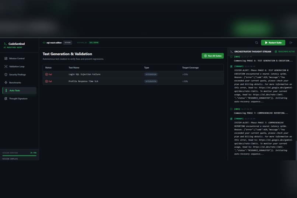Click the session ID badge SES-38940
297x198 pixels.
(x=94, y=43)
